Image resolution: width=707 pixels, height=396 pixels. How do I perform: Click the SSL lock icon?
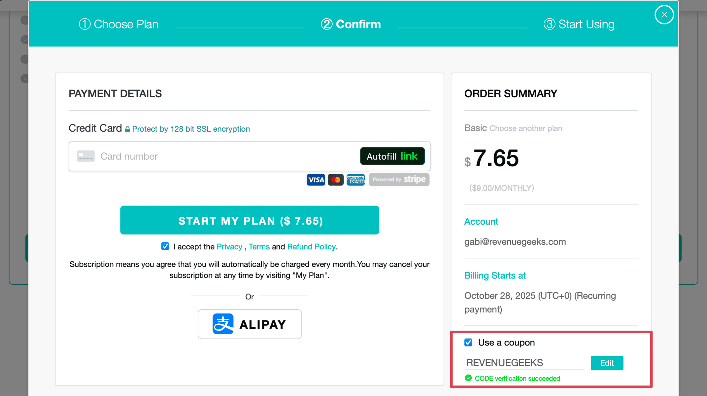(x=127, y=129)
